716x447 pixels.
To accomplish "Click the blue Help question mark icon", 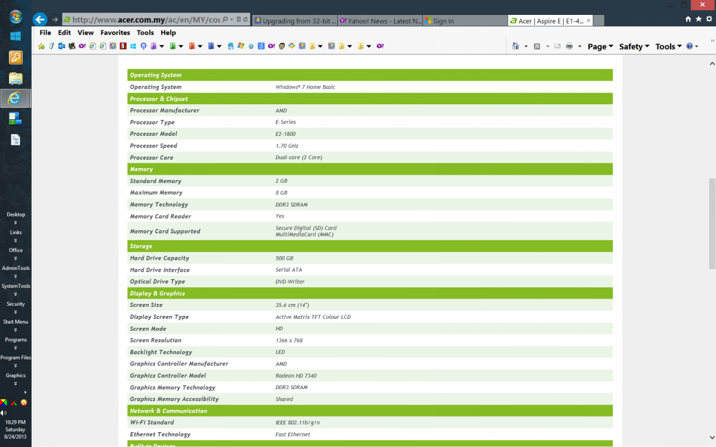I will (689, 46).
